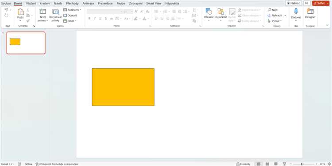
Task: Open the Undo history dropdown arrow
Action: click(x=10, y=10)
